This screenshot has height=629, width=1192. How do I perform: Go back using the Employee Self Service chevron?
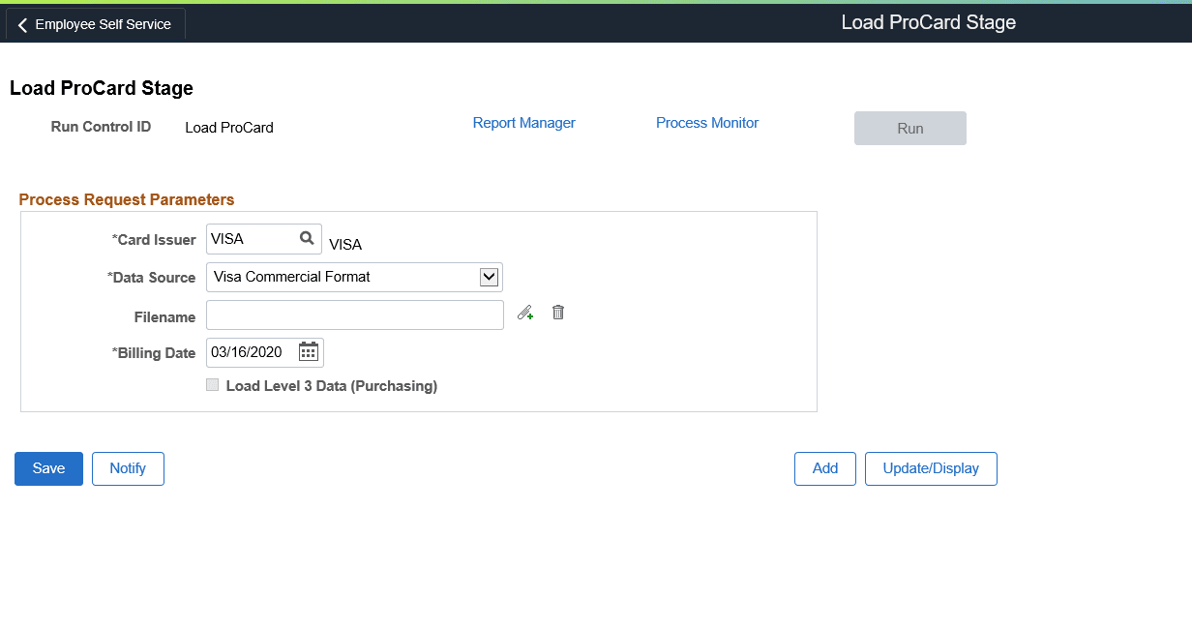click(x=21, y=23)
